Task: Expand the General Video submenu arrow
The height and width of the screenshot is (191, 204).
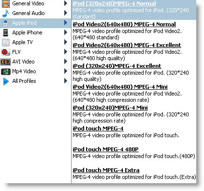Action: pos(66,3)
